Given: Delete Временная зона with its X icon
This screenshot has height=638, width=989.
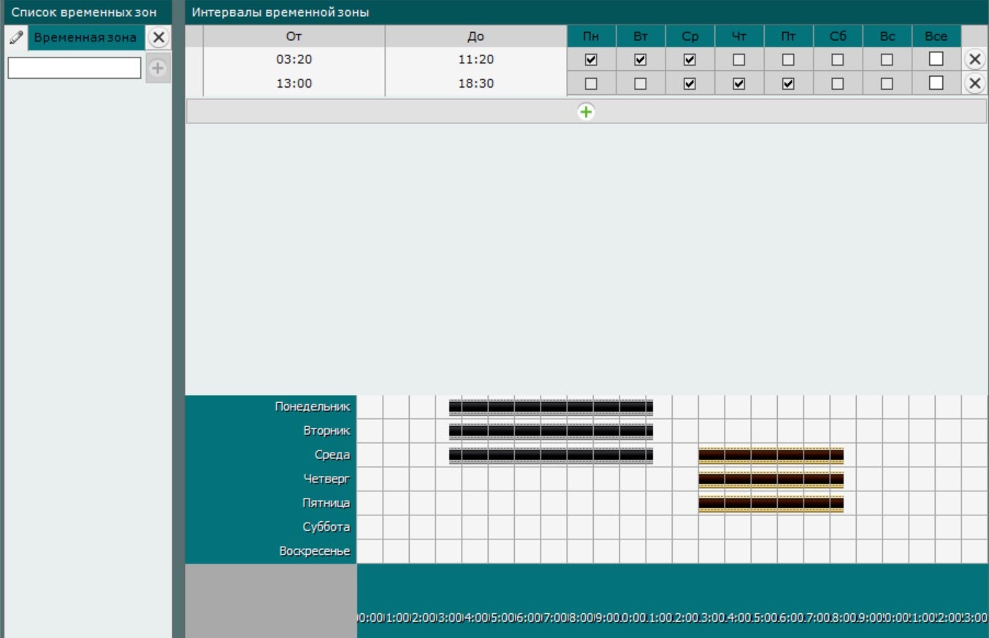Looking at the screenshot, I should (x=159, y=37).
